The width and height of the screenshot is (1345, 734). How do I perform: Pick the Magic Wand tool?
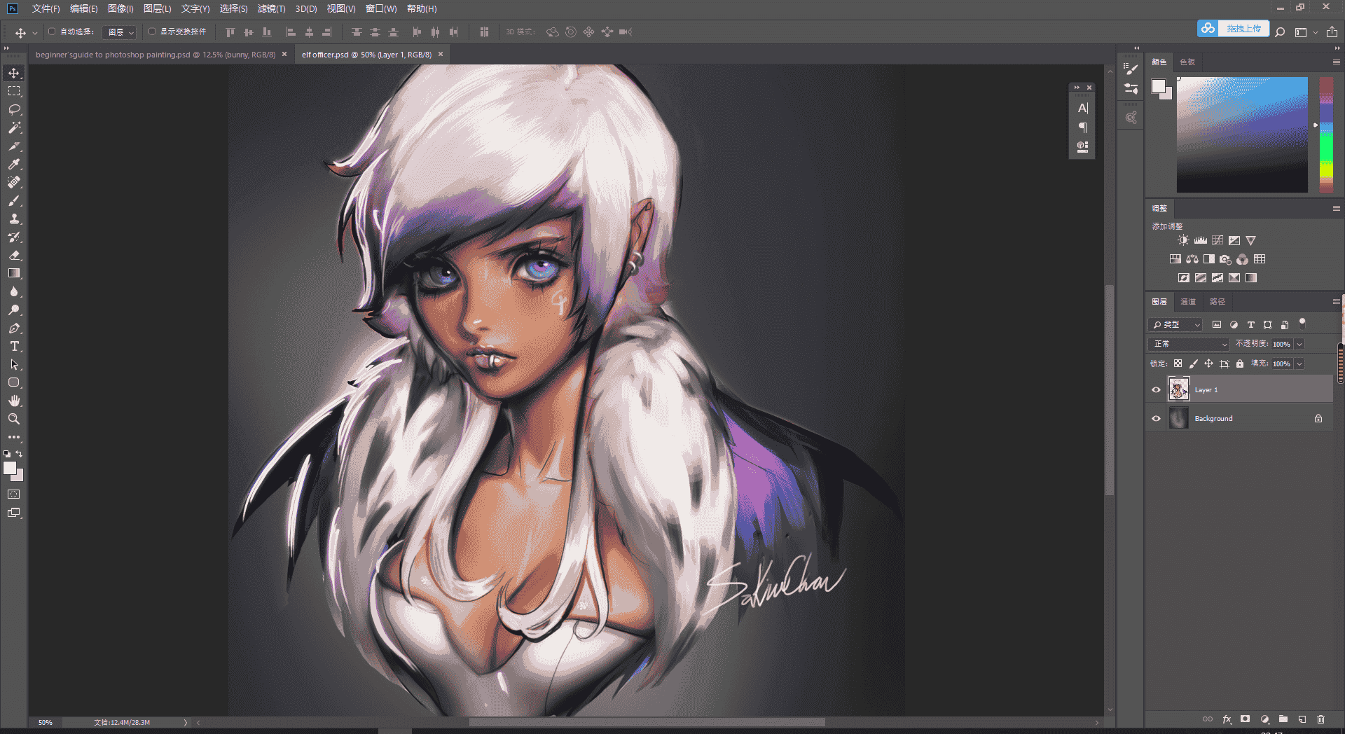[x=14, y=127]
